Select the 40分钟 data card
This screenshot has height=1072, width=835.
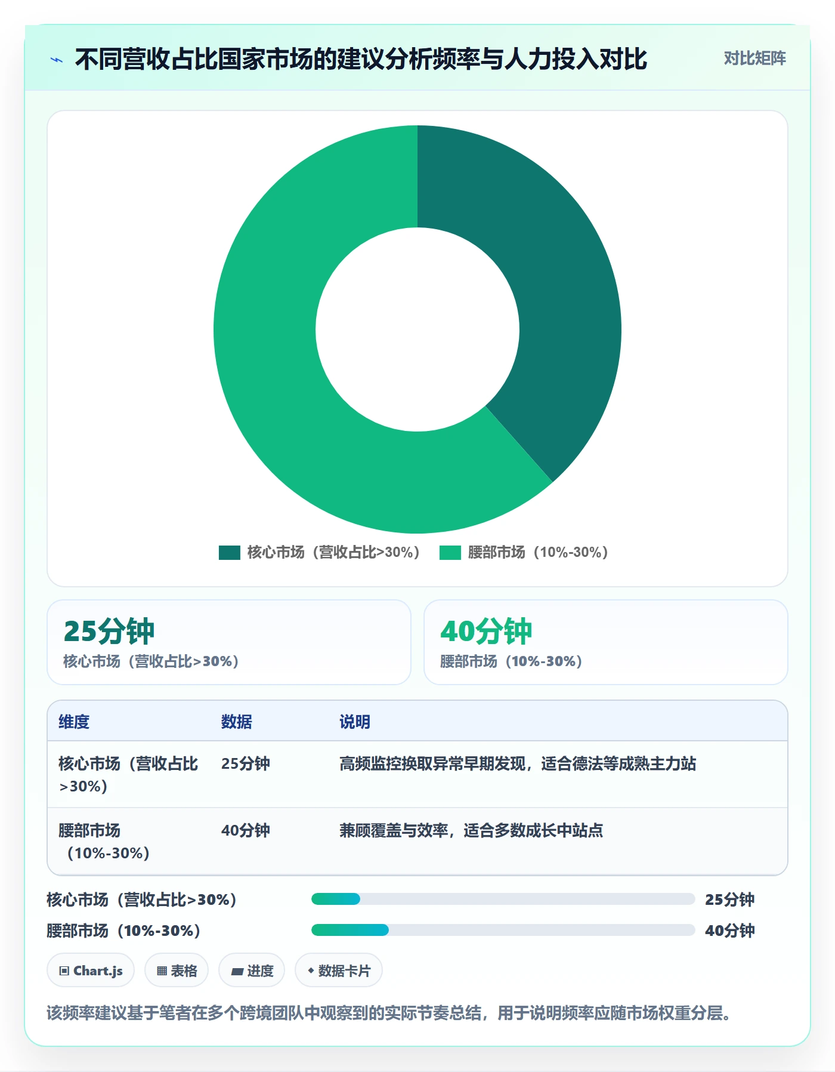click(x=606, y=642)
